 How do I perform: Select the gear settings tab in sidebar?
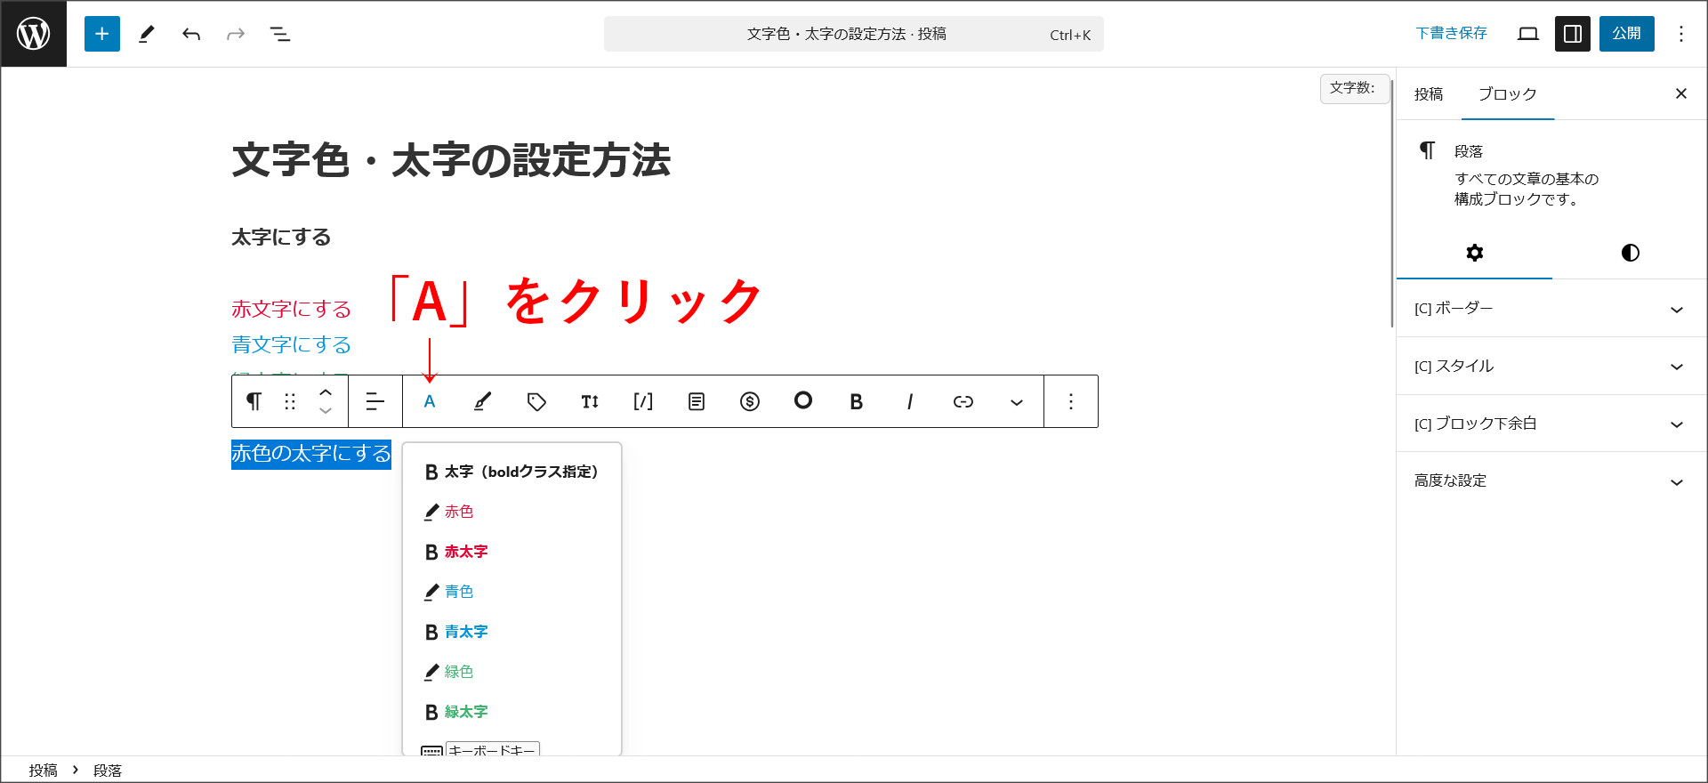coord(1474,253)
